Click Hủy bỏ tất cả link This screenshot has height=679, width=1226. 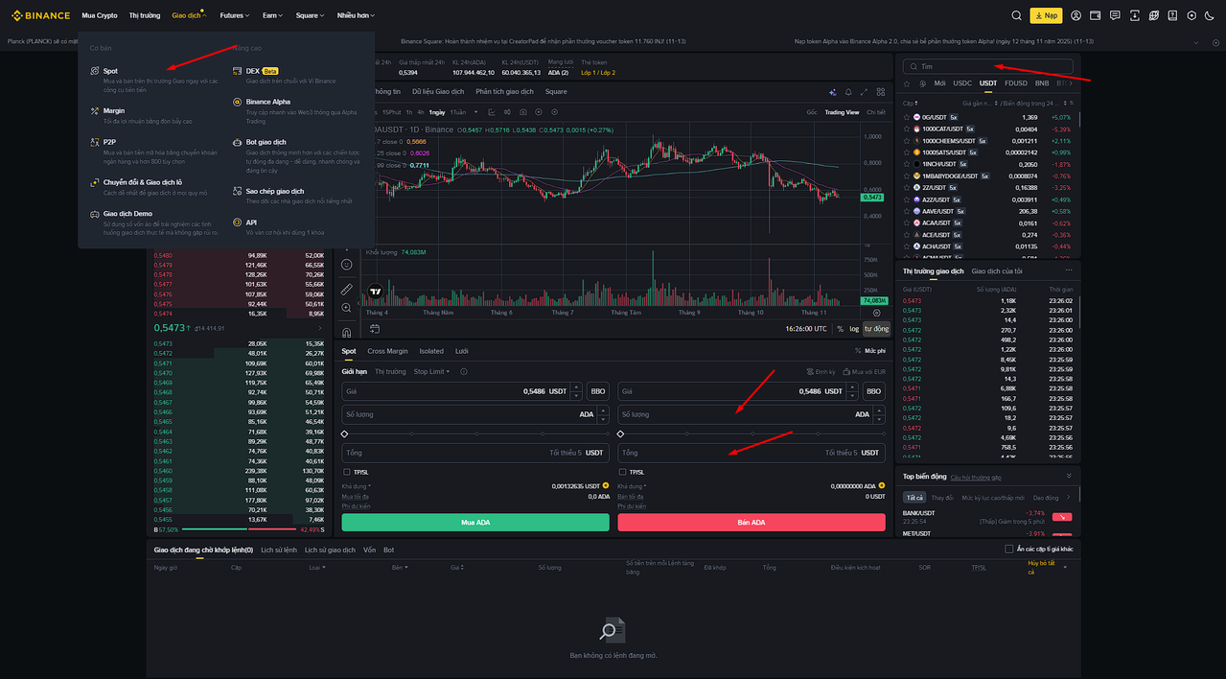pos(1042,567)
